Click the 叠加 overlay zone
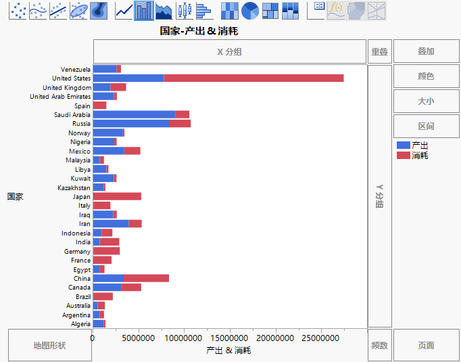Screen dimensions: 461x362 pyautogui.click(x=426, y=51)
